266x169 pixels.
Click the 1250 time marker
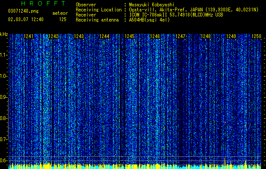click(256, 36)
